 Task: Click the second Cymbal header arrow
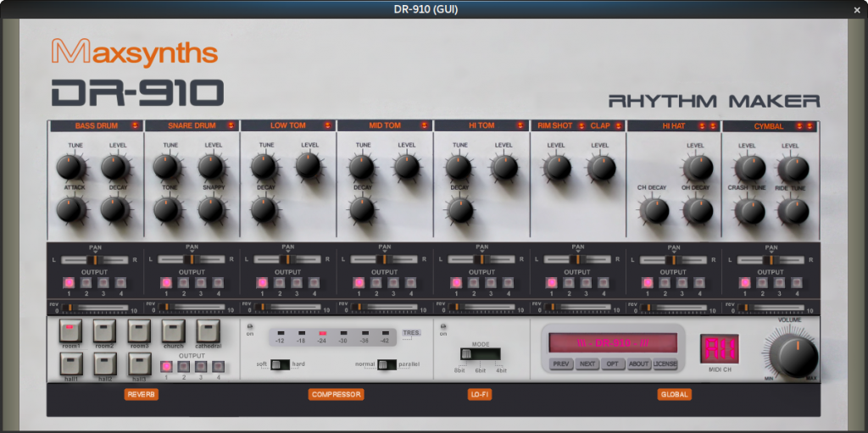coord(810,126)
